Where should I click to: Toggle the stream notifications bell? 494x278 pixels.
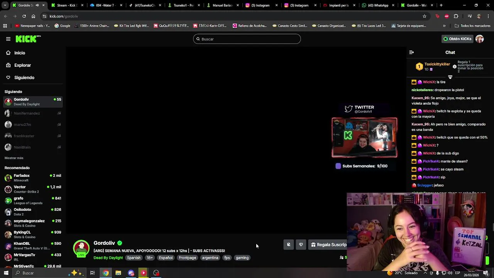coord(288,244)
